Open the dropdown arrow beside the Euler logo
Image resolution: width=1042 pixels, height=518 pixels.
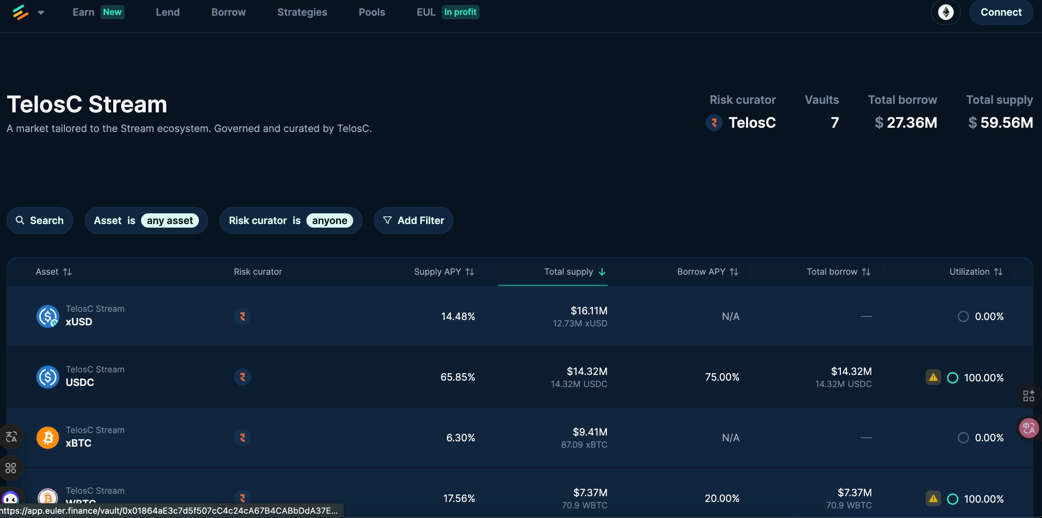coord(41,12)
